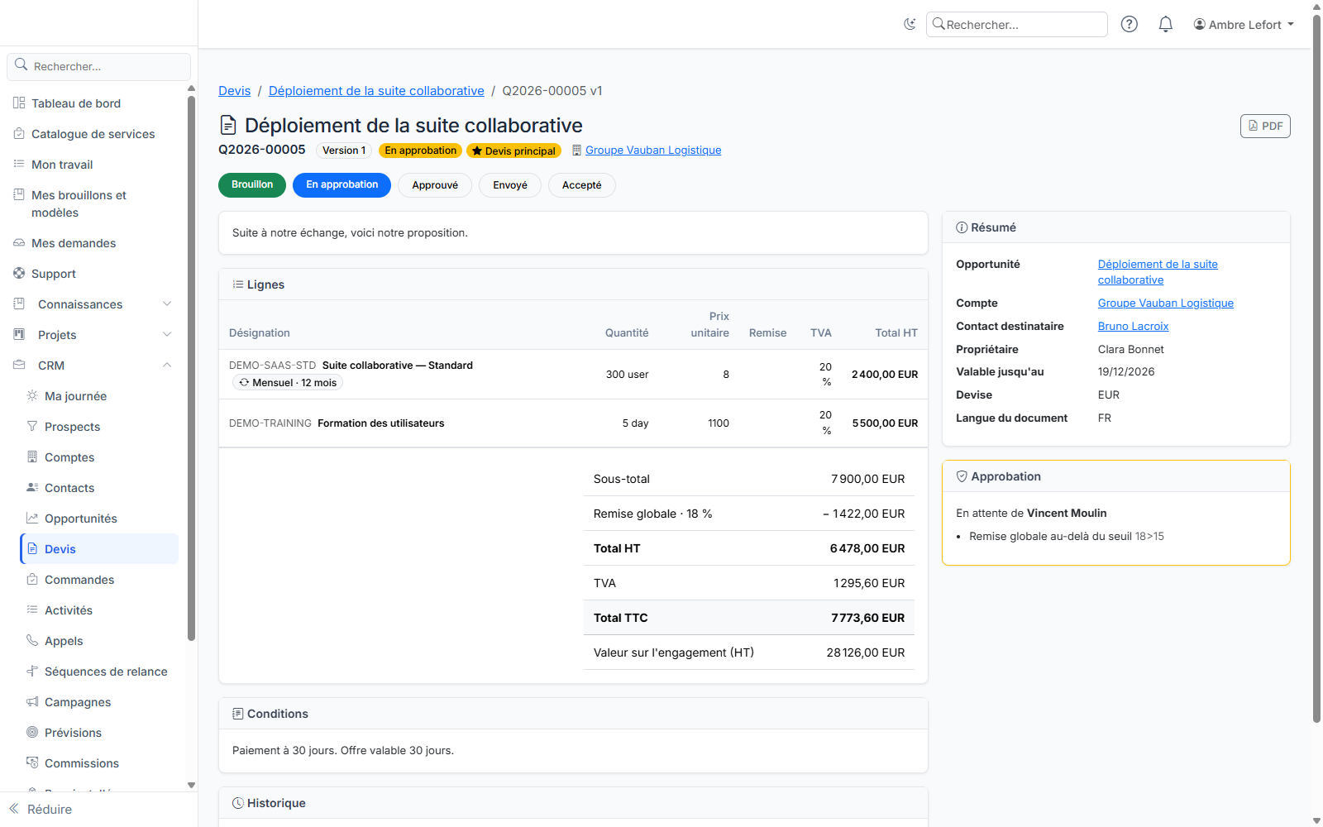Open Groupe Vauban Logistique link beside badges
The image size is (1323, 827).
[x=653, y=151]
